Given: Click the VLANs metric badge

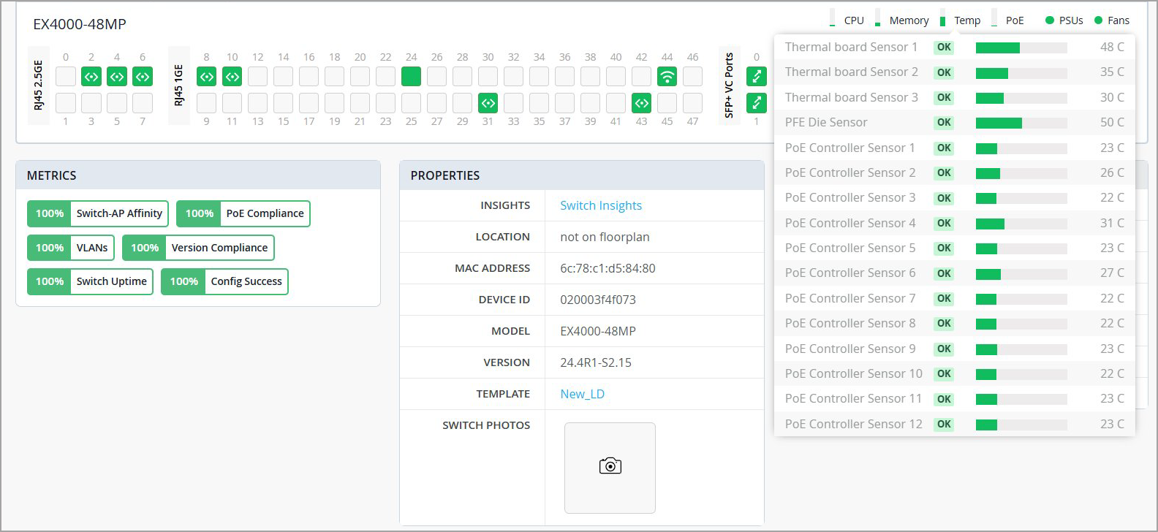Looking at the screenshot, I should tap(71, 248).
